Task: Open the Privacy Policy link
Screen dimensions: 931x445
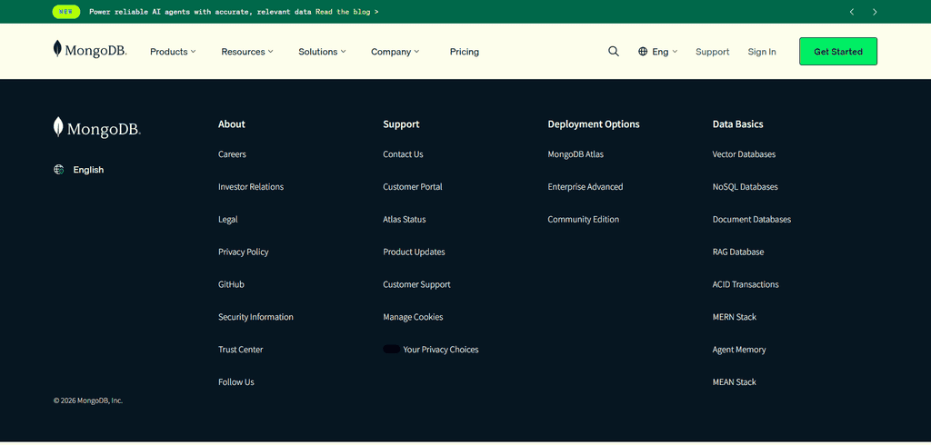Action: (x=244, y=252)
